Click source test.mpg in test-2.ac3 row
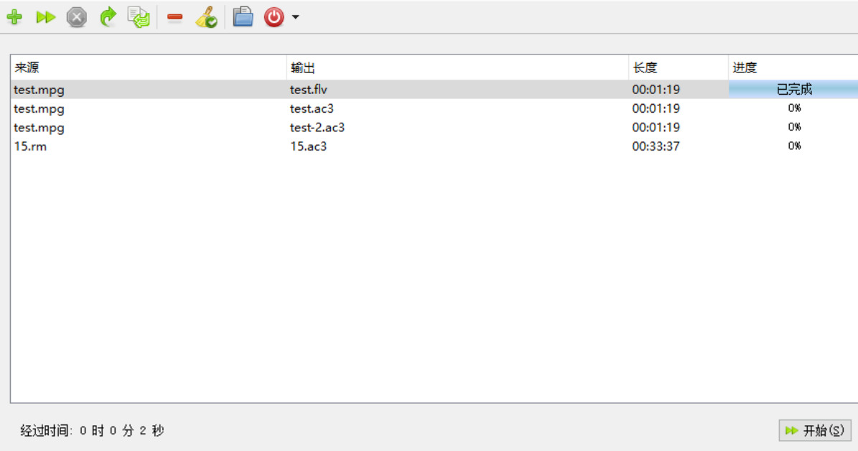Viewport: 858px width, 451px height. pos(39,128)
